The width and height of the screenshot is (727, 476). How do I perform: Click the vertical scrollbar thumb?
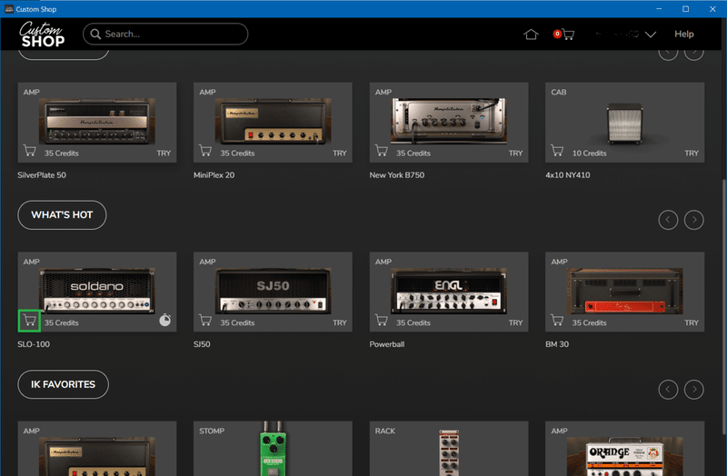[x=723, y=306]
